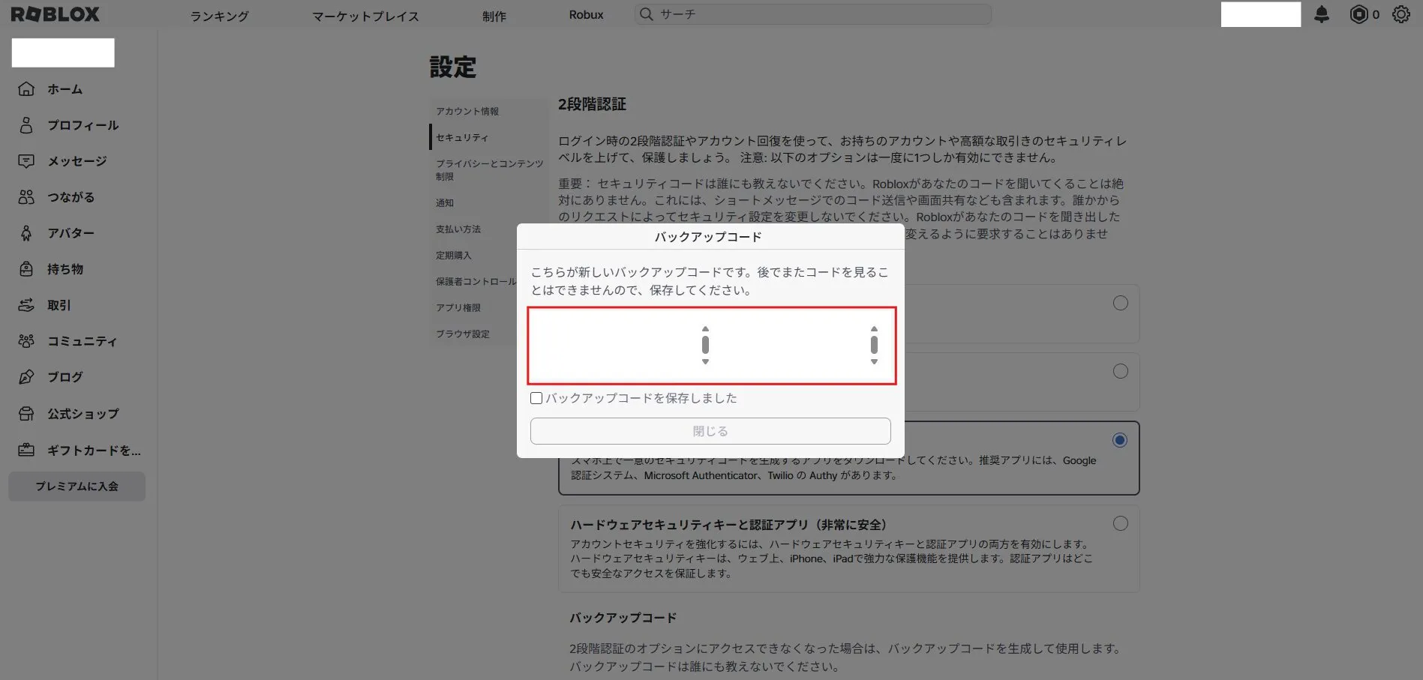
Task: Go to アバター in sidebar
Action: (71, 233)
